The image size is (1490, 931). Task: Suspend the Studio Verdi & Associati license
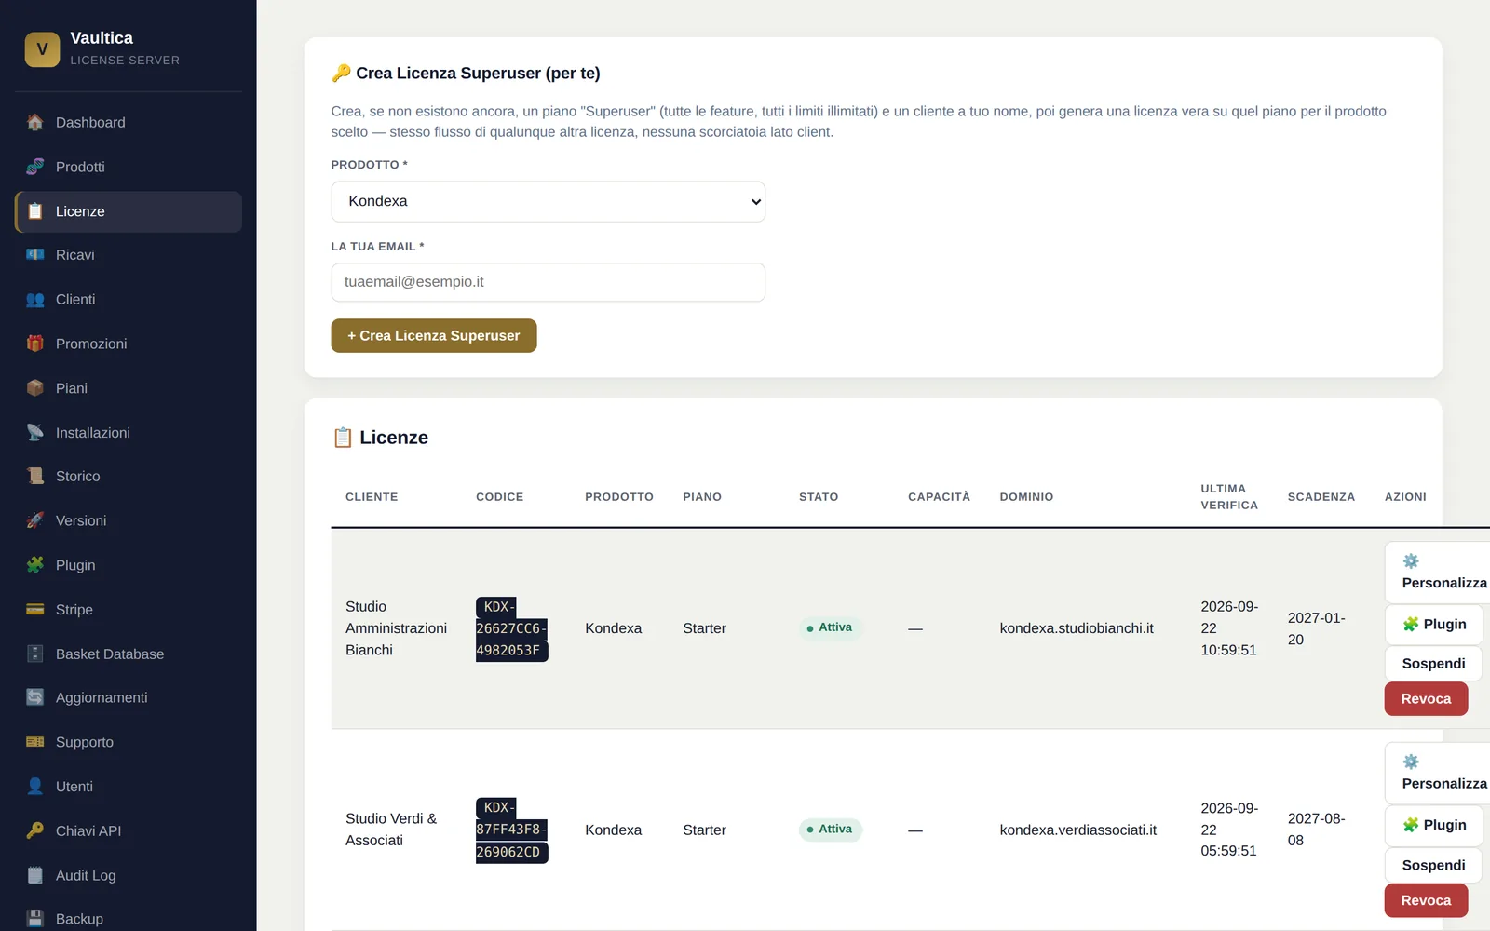1433,866
